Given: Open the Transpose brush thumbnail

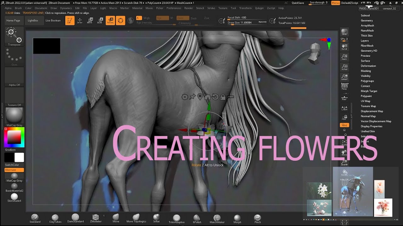Looking at the screenshot, I should pyautogui.click(x=14, y=37).
